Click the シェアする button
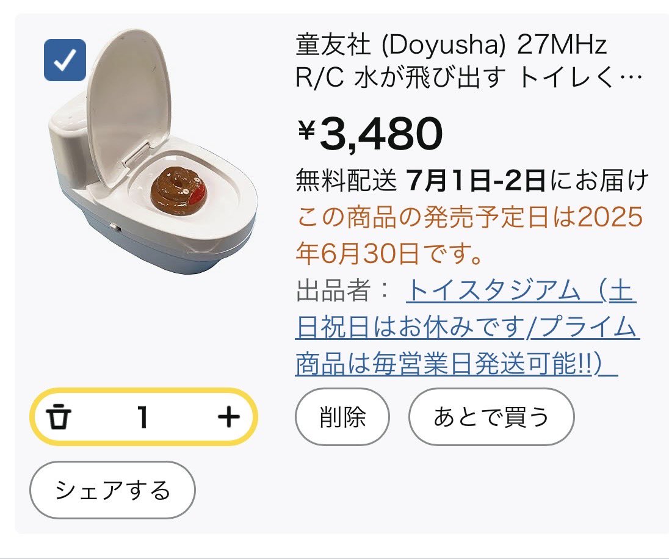Image resolution: width=669 pixels, height=559 pixels. (x=113, y=490)
